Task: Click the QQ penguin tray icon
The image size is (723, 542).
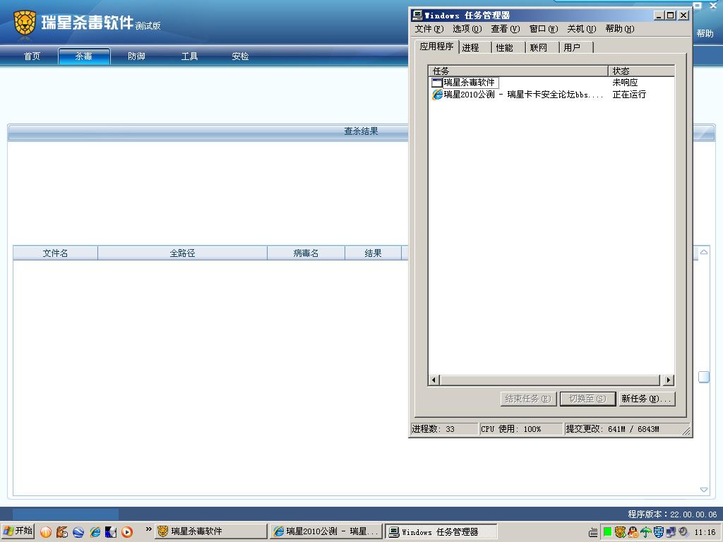Action: click(x=633, y=532)
